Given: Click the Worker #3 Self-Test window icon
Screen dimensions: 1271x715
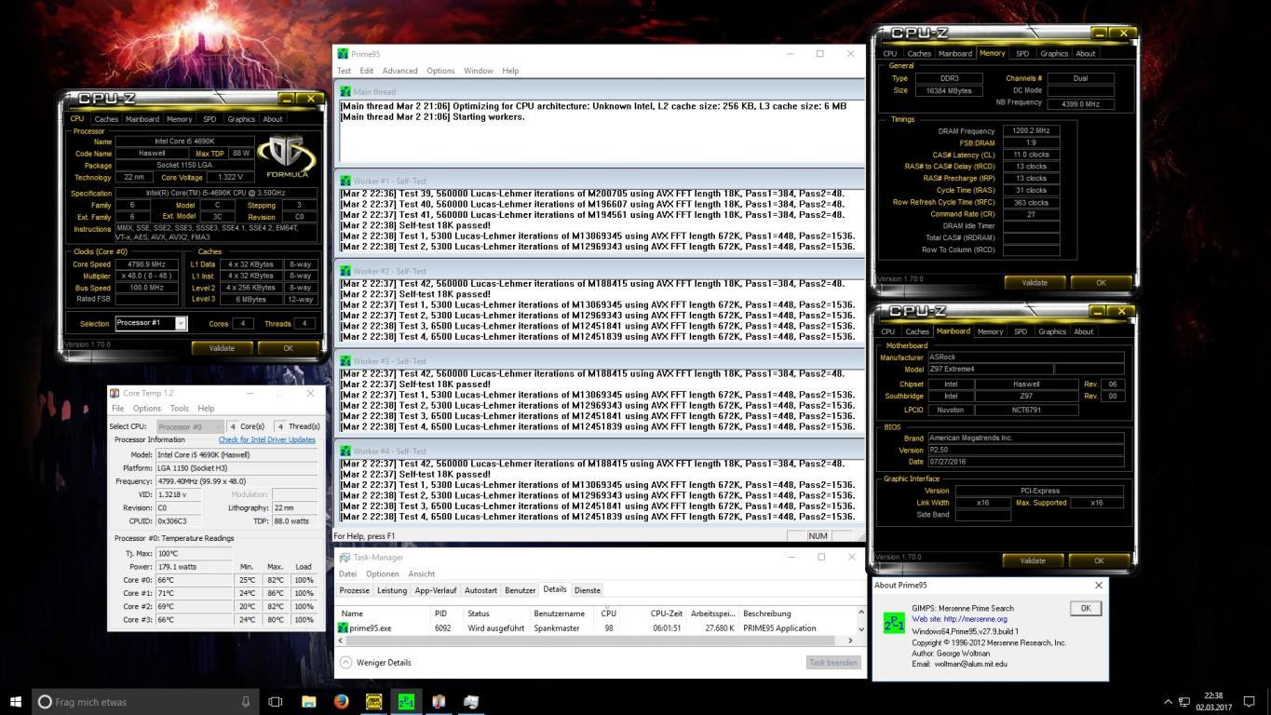Looking at the screenshot, I should point(345,361).
